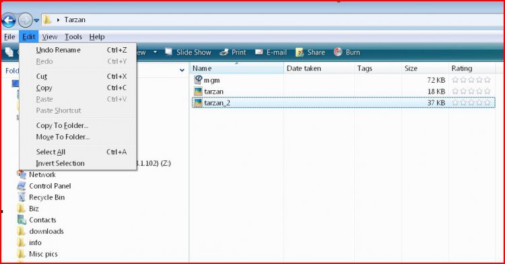505x264 pixels.
Task: Select the mgm file icon
Action: pyautogui.click(x=198, y=80)
